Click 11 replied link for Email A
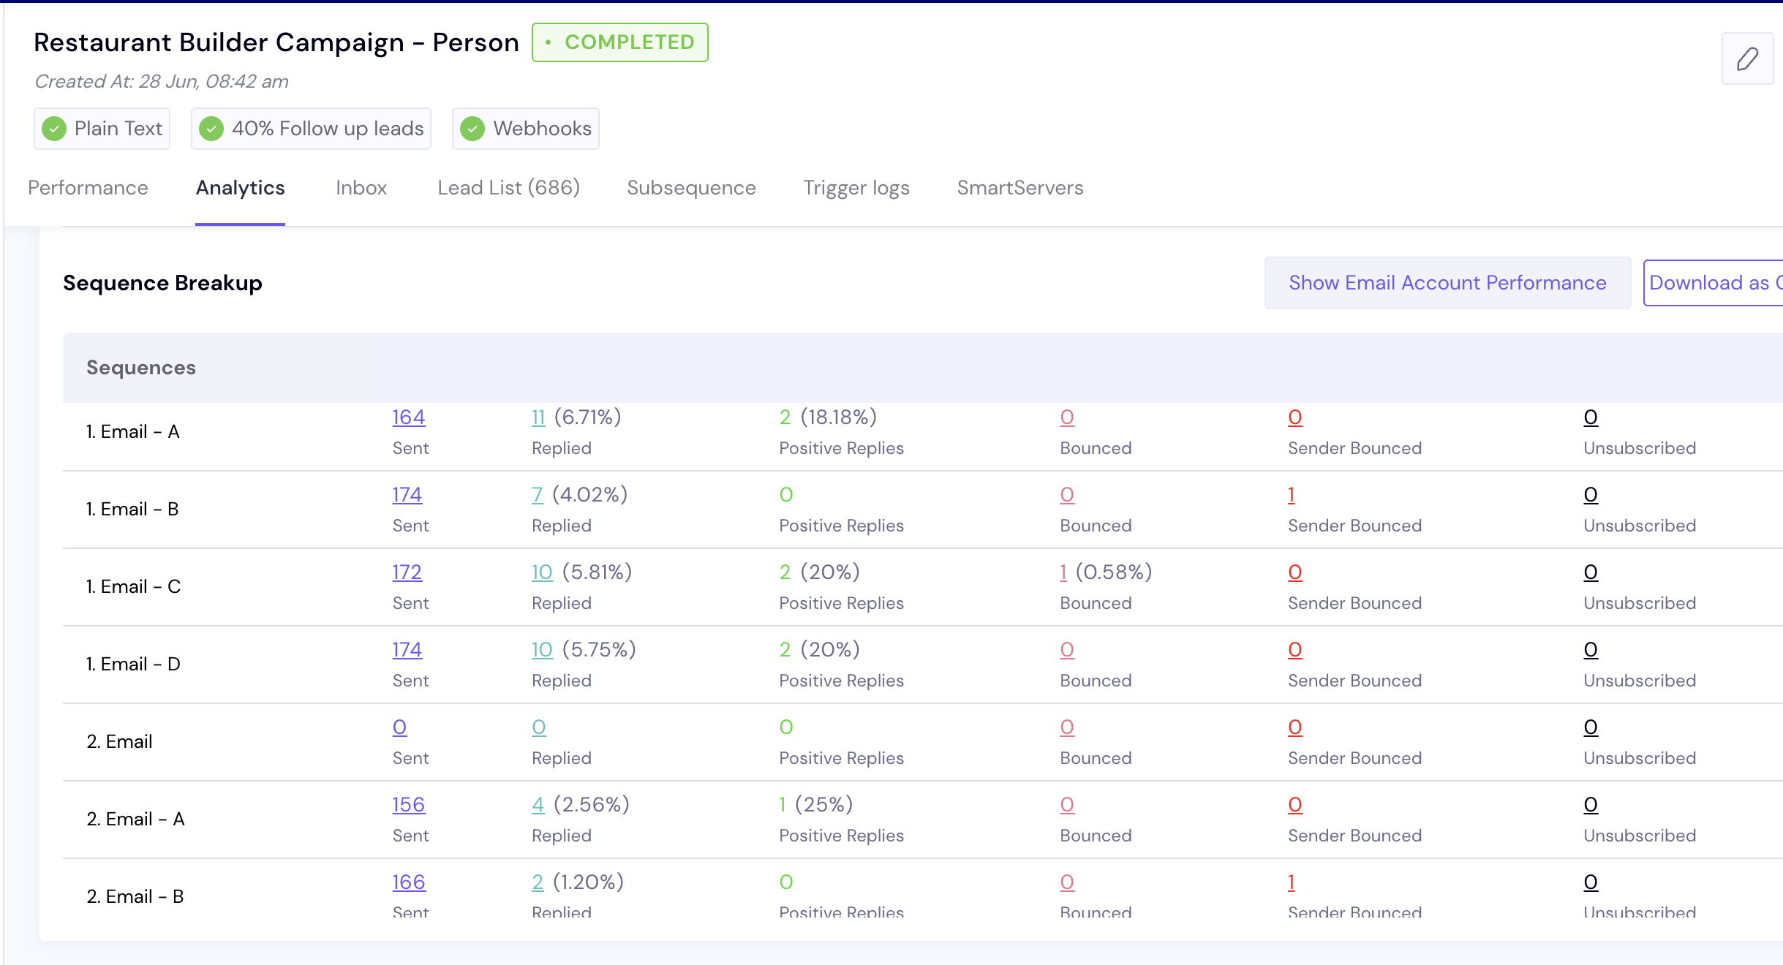The height and width of the screenshot is (965, 1783). tap(538, 417)
